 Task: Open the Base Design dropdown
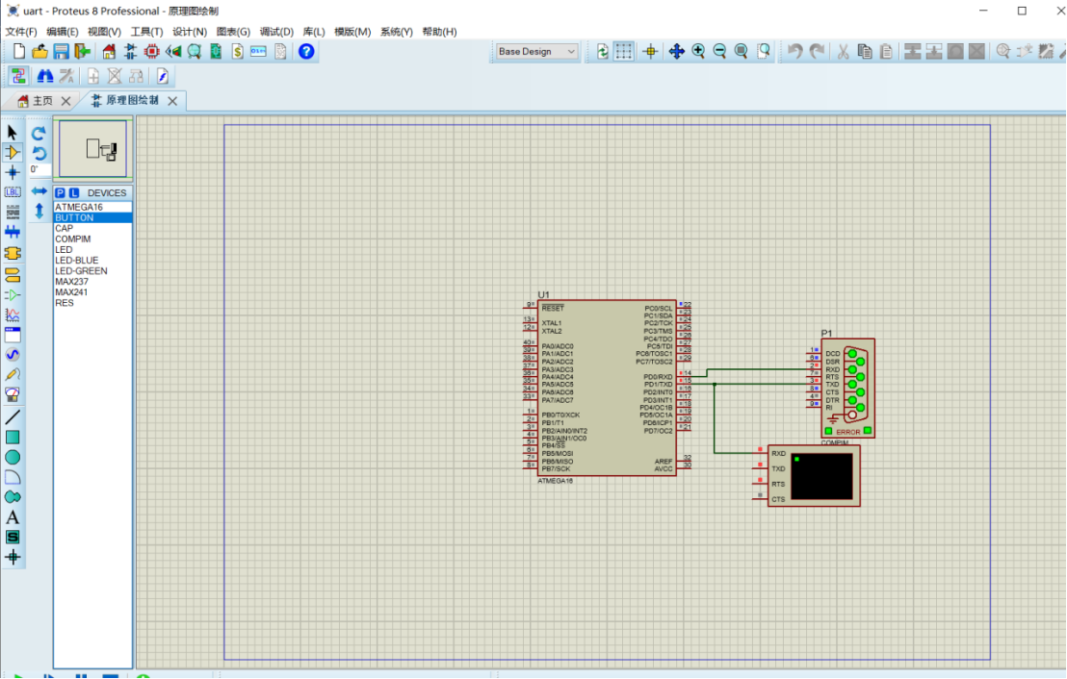pos(536,51)
